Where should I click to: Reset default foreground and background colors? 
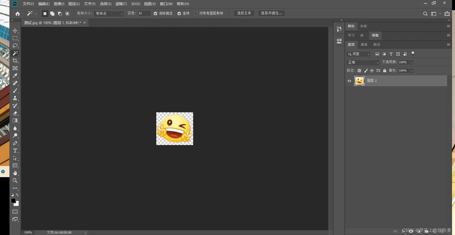[12, 195]
